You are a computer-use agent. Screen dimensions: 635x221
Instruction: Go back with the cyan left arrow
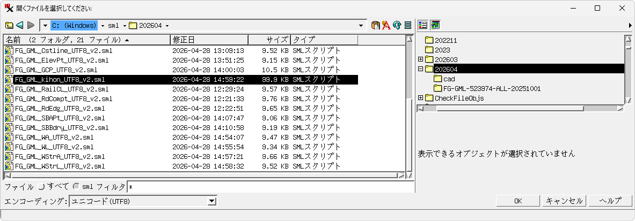(x=20, y=25)
